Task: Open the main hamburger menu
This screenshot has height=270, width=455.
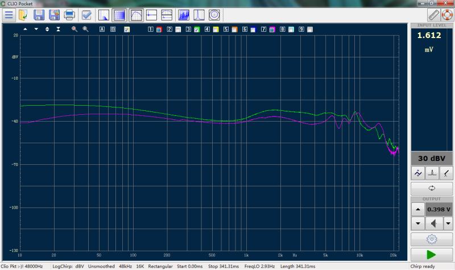Action: [9, 15]
